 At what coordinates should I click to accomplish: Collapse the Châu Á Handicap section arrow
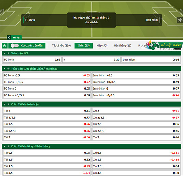[5, 69]
